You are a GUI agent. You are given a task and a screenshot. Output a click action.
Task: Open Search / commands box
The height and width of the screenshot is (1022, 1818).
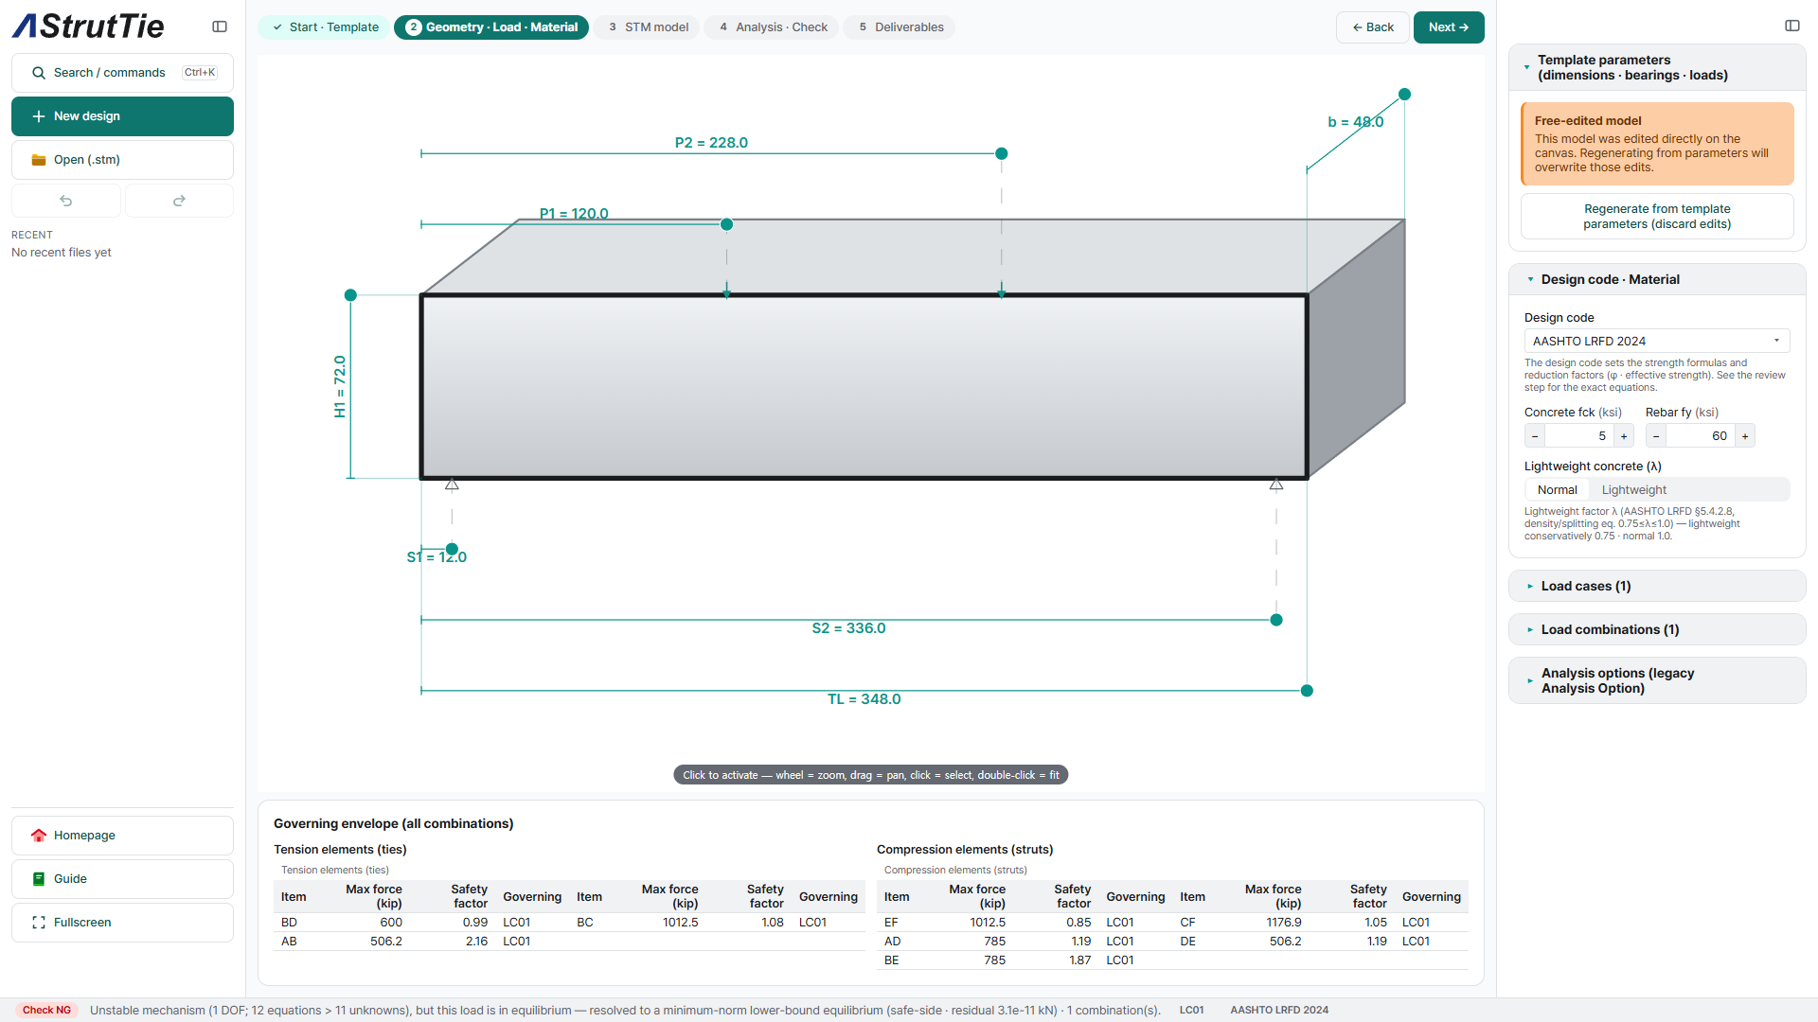point(122,73)
